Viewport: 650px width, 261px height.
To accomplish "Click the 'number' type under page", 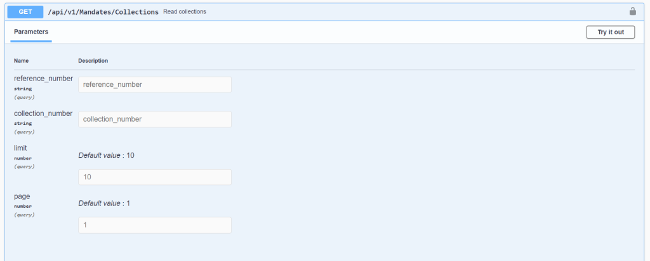I will click(x=23, y=206).
